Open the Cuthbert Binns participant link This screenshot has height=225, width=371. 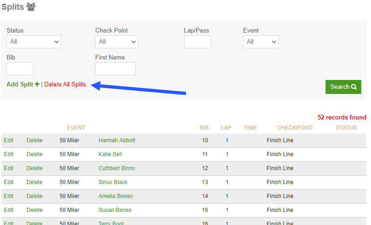coord(117,168)
